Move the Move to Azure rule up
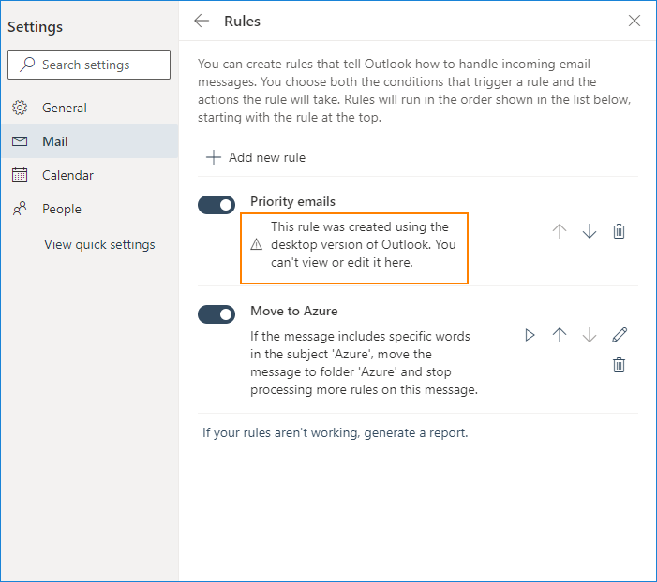 point(560,335)
